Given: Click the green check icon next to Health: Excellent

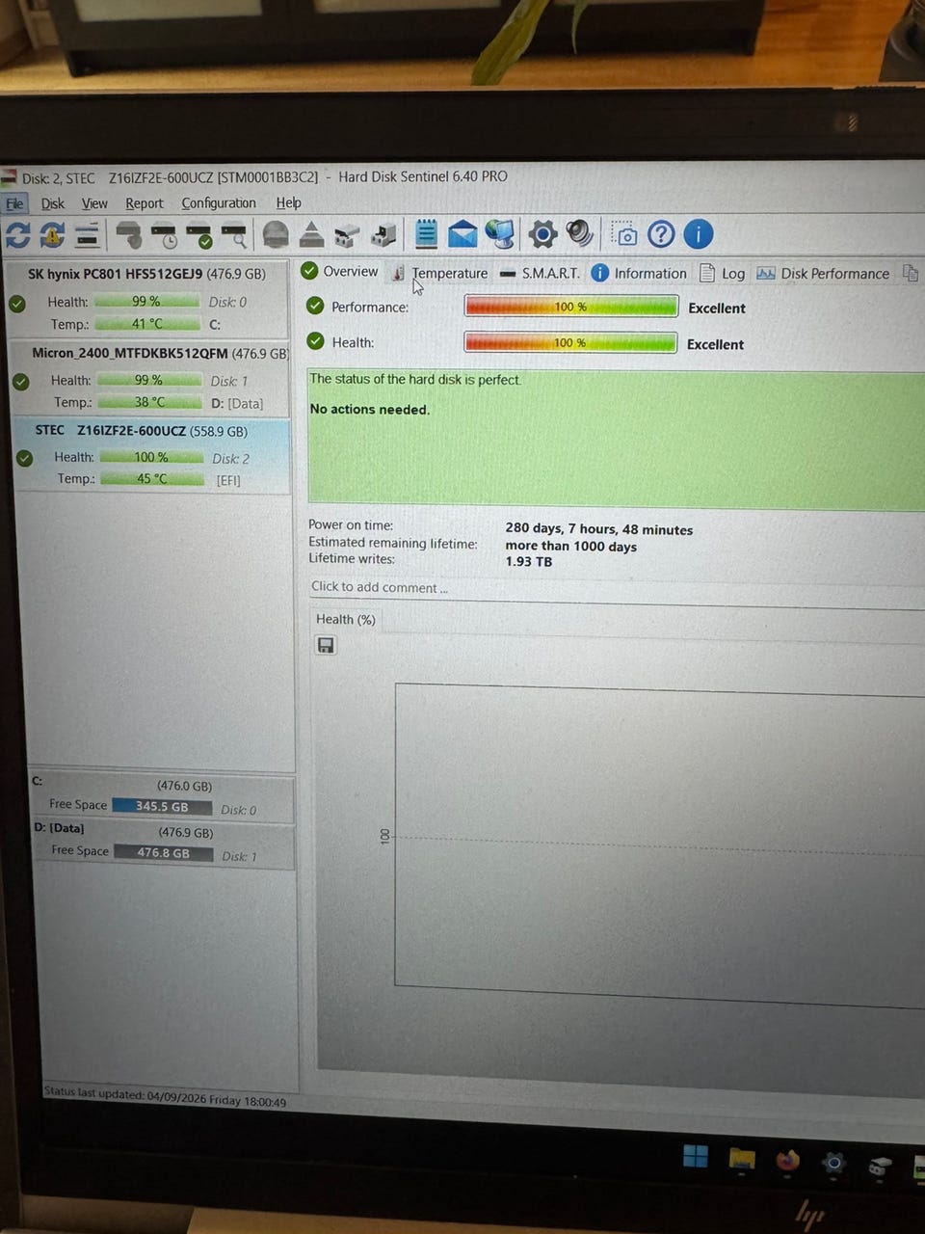Looking at the screenshot, I should (x=315, y=341).
